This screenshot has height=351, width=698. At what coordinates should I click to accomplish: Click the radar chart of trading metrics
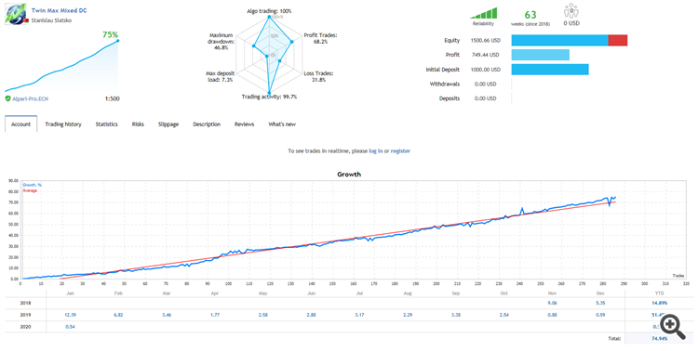click(269, 56)
